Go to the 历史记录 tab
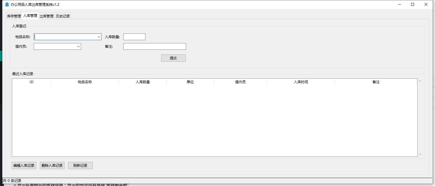This screenshot has height=186, width=435. [x=63, y=16]
